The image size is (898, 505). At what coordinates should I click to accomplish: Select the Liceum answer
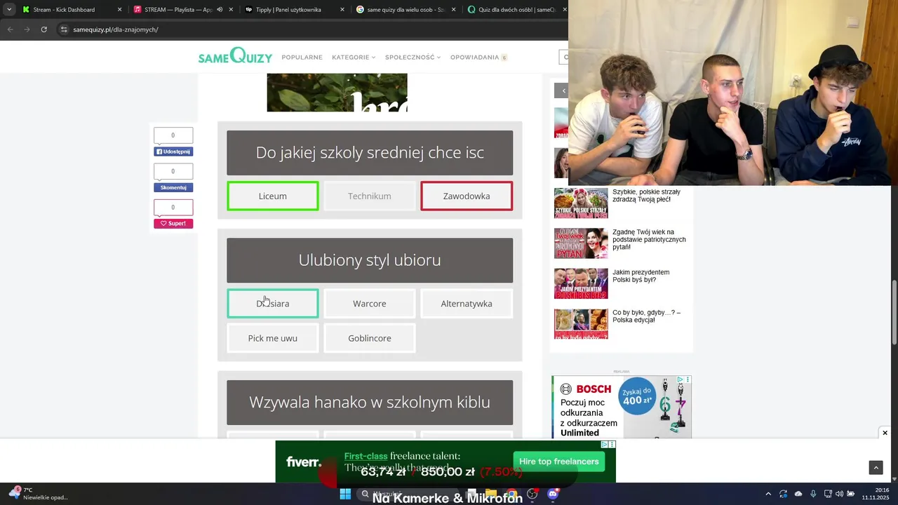coord(272,196)
